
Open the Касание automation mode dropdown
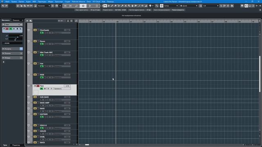coord(44,6)
